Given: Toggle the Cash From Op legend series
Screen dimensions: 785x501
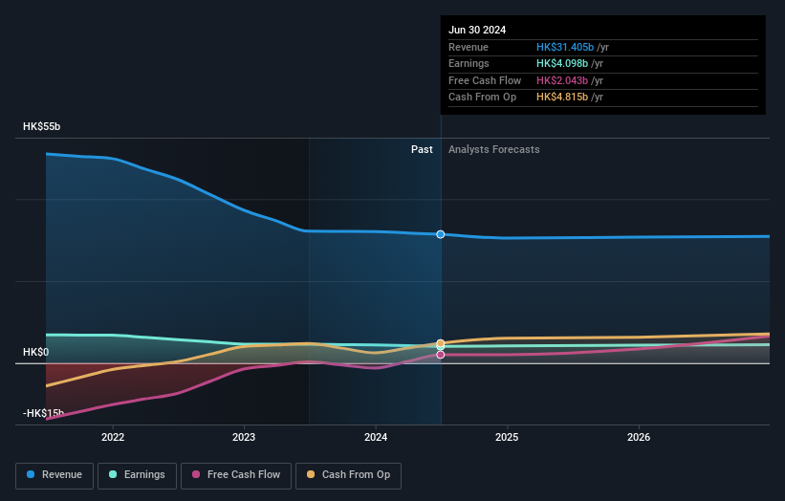Looking at the screenshot, I should point(348,475).
